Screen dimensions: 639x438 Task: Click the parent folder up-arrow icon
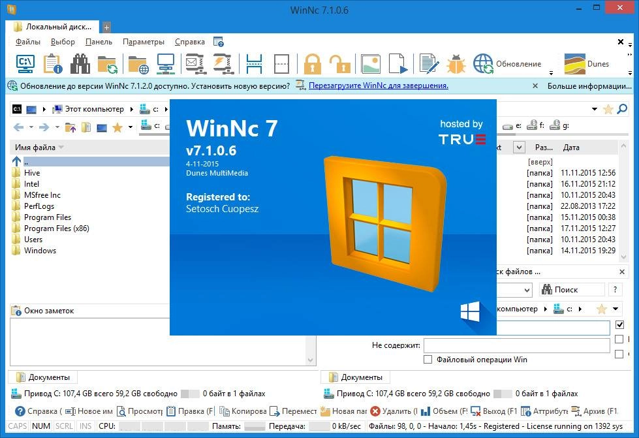[70, 127]
